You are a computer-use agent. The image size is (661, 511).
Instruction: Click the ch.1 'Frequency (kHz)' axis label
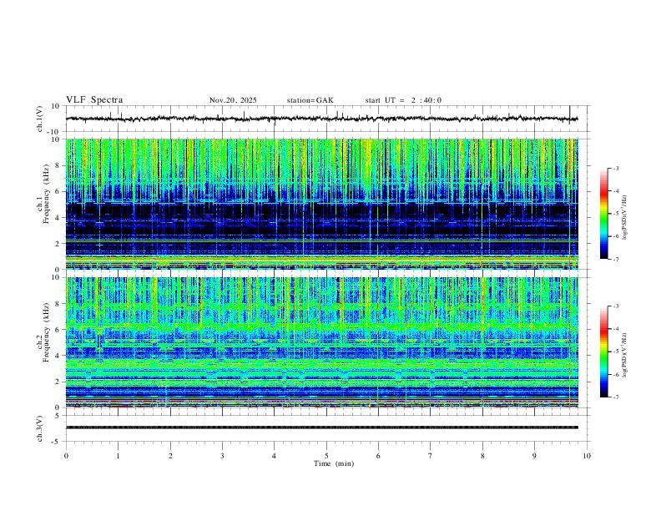click(x=46, y=193)
